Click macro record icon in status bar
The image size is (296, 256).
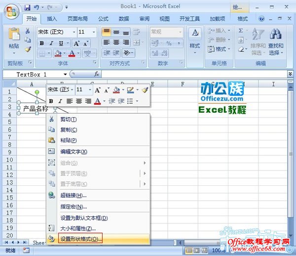(26, 251)
